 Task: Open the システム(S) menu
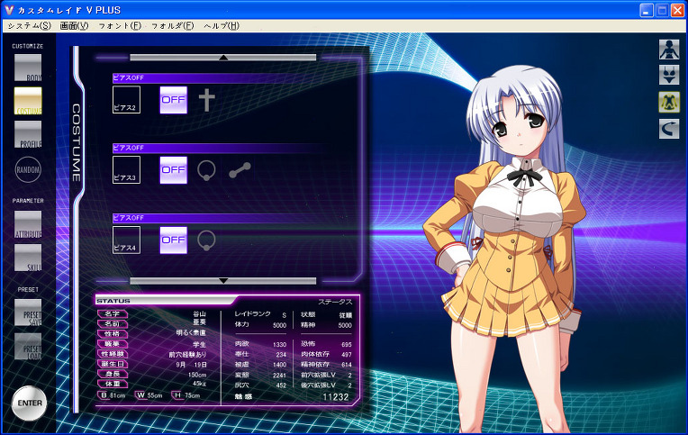click(x=29, y=25)
